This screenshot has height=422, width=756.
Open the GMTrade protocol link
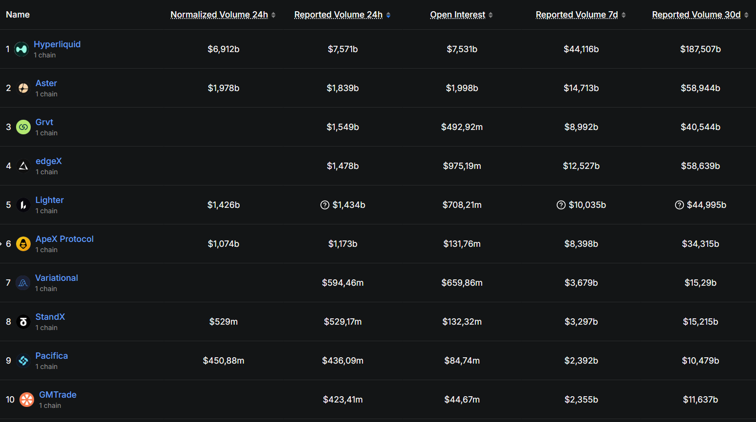pos(58,395)
